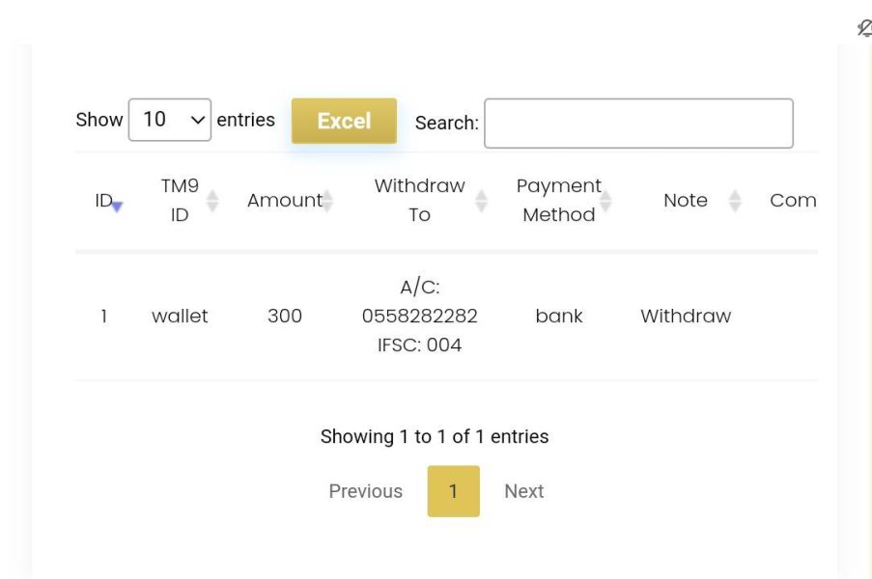This screenshot has height=579, width=872.
Task: Sort table by Amount column arrows
Action: pos(328,201)
